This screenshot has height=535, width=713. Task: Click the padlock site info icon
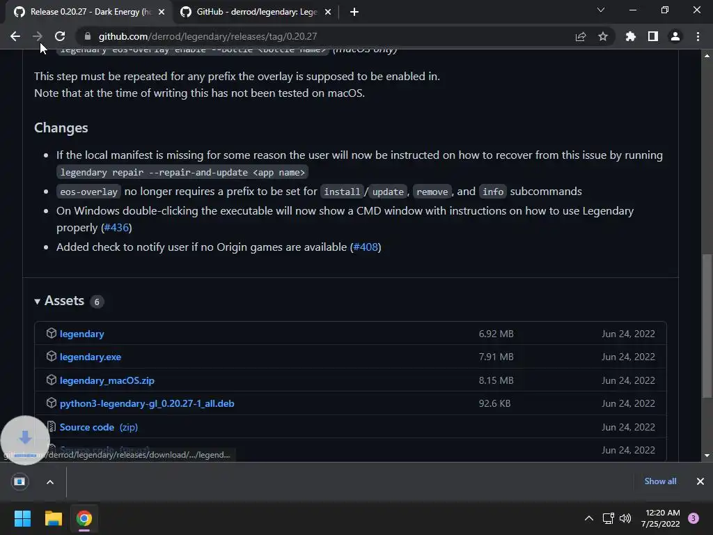(x=88, y=36)
